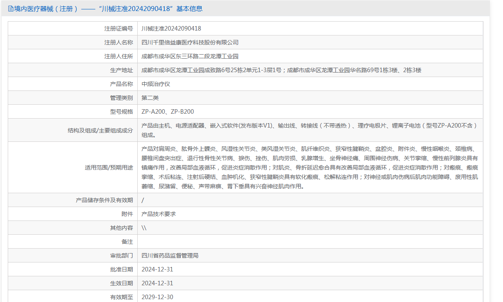Click the 批准日期 label

pos(121,269)
